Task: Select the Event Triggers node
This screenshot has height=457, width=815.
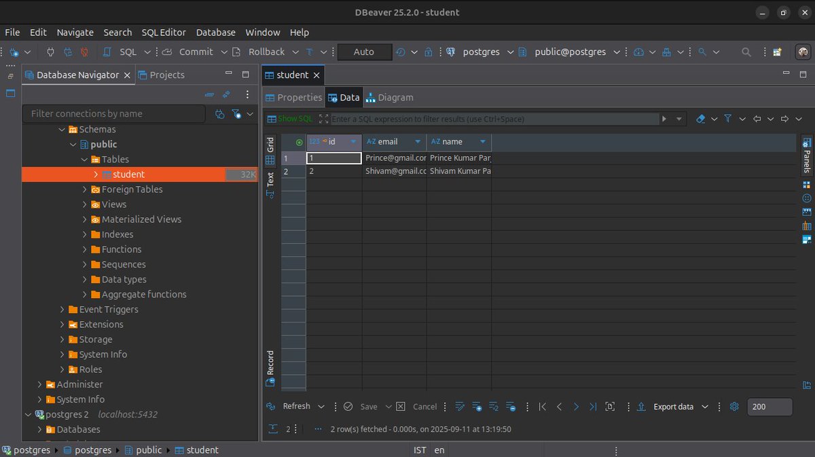Action: tap(109, 309)
